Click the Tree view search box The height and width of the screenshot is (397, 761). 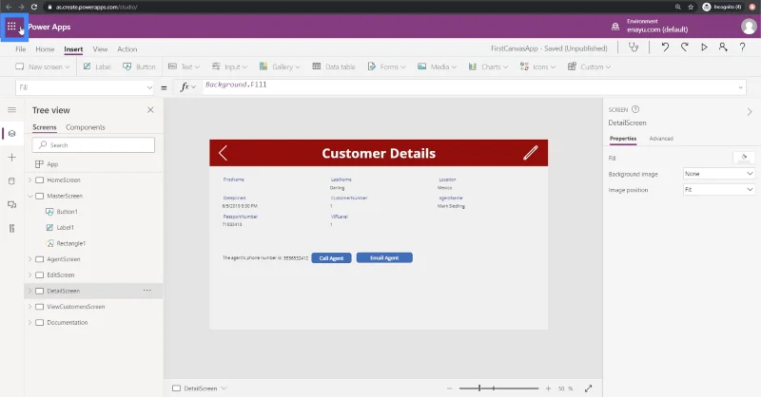pyautogui.click(x=93, y=145)
